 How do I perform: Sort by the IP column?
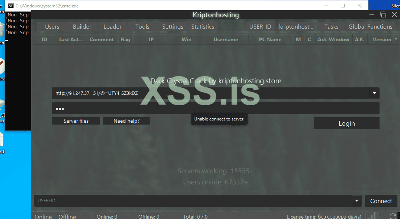[151, 39]
